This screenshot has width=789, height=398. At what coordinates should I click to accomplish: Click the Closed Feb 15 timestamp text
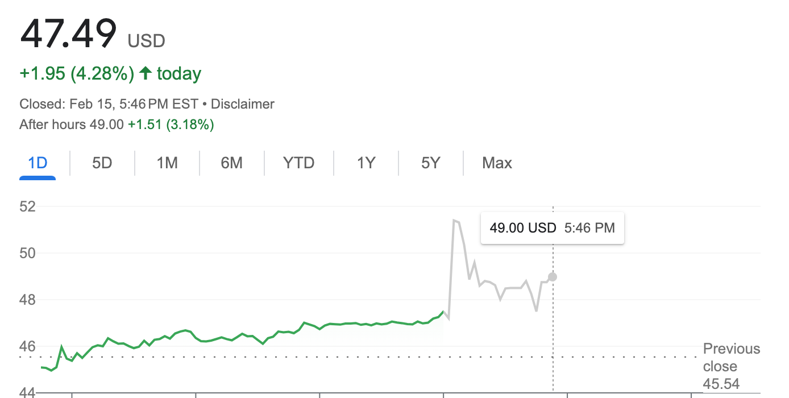[x=109, y=104]
